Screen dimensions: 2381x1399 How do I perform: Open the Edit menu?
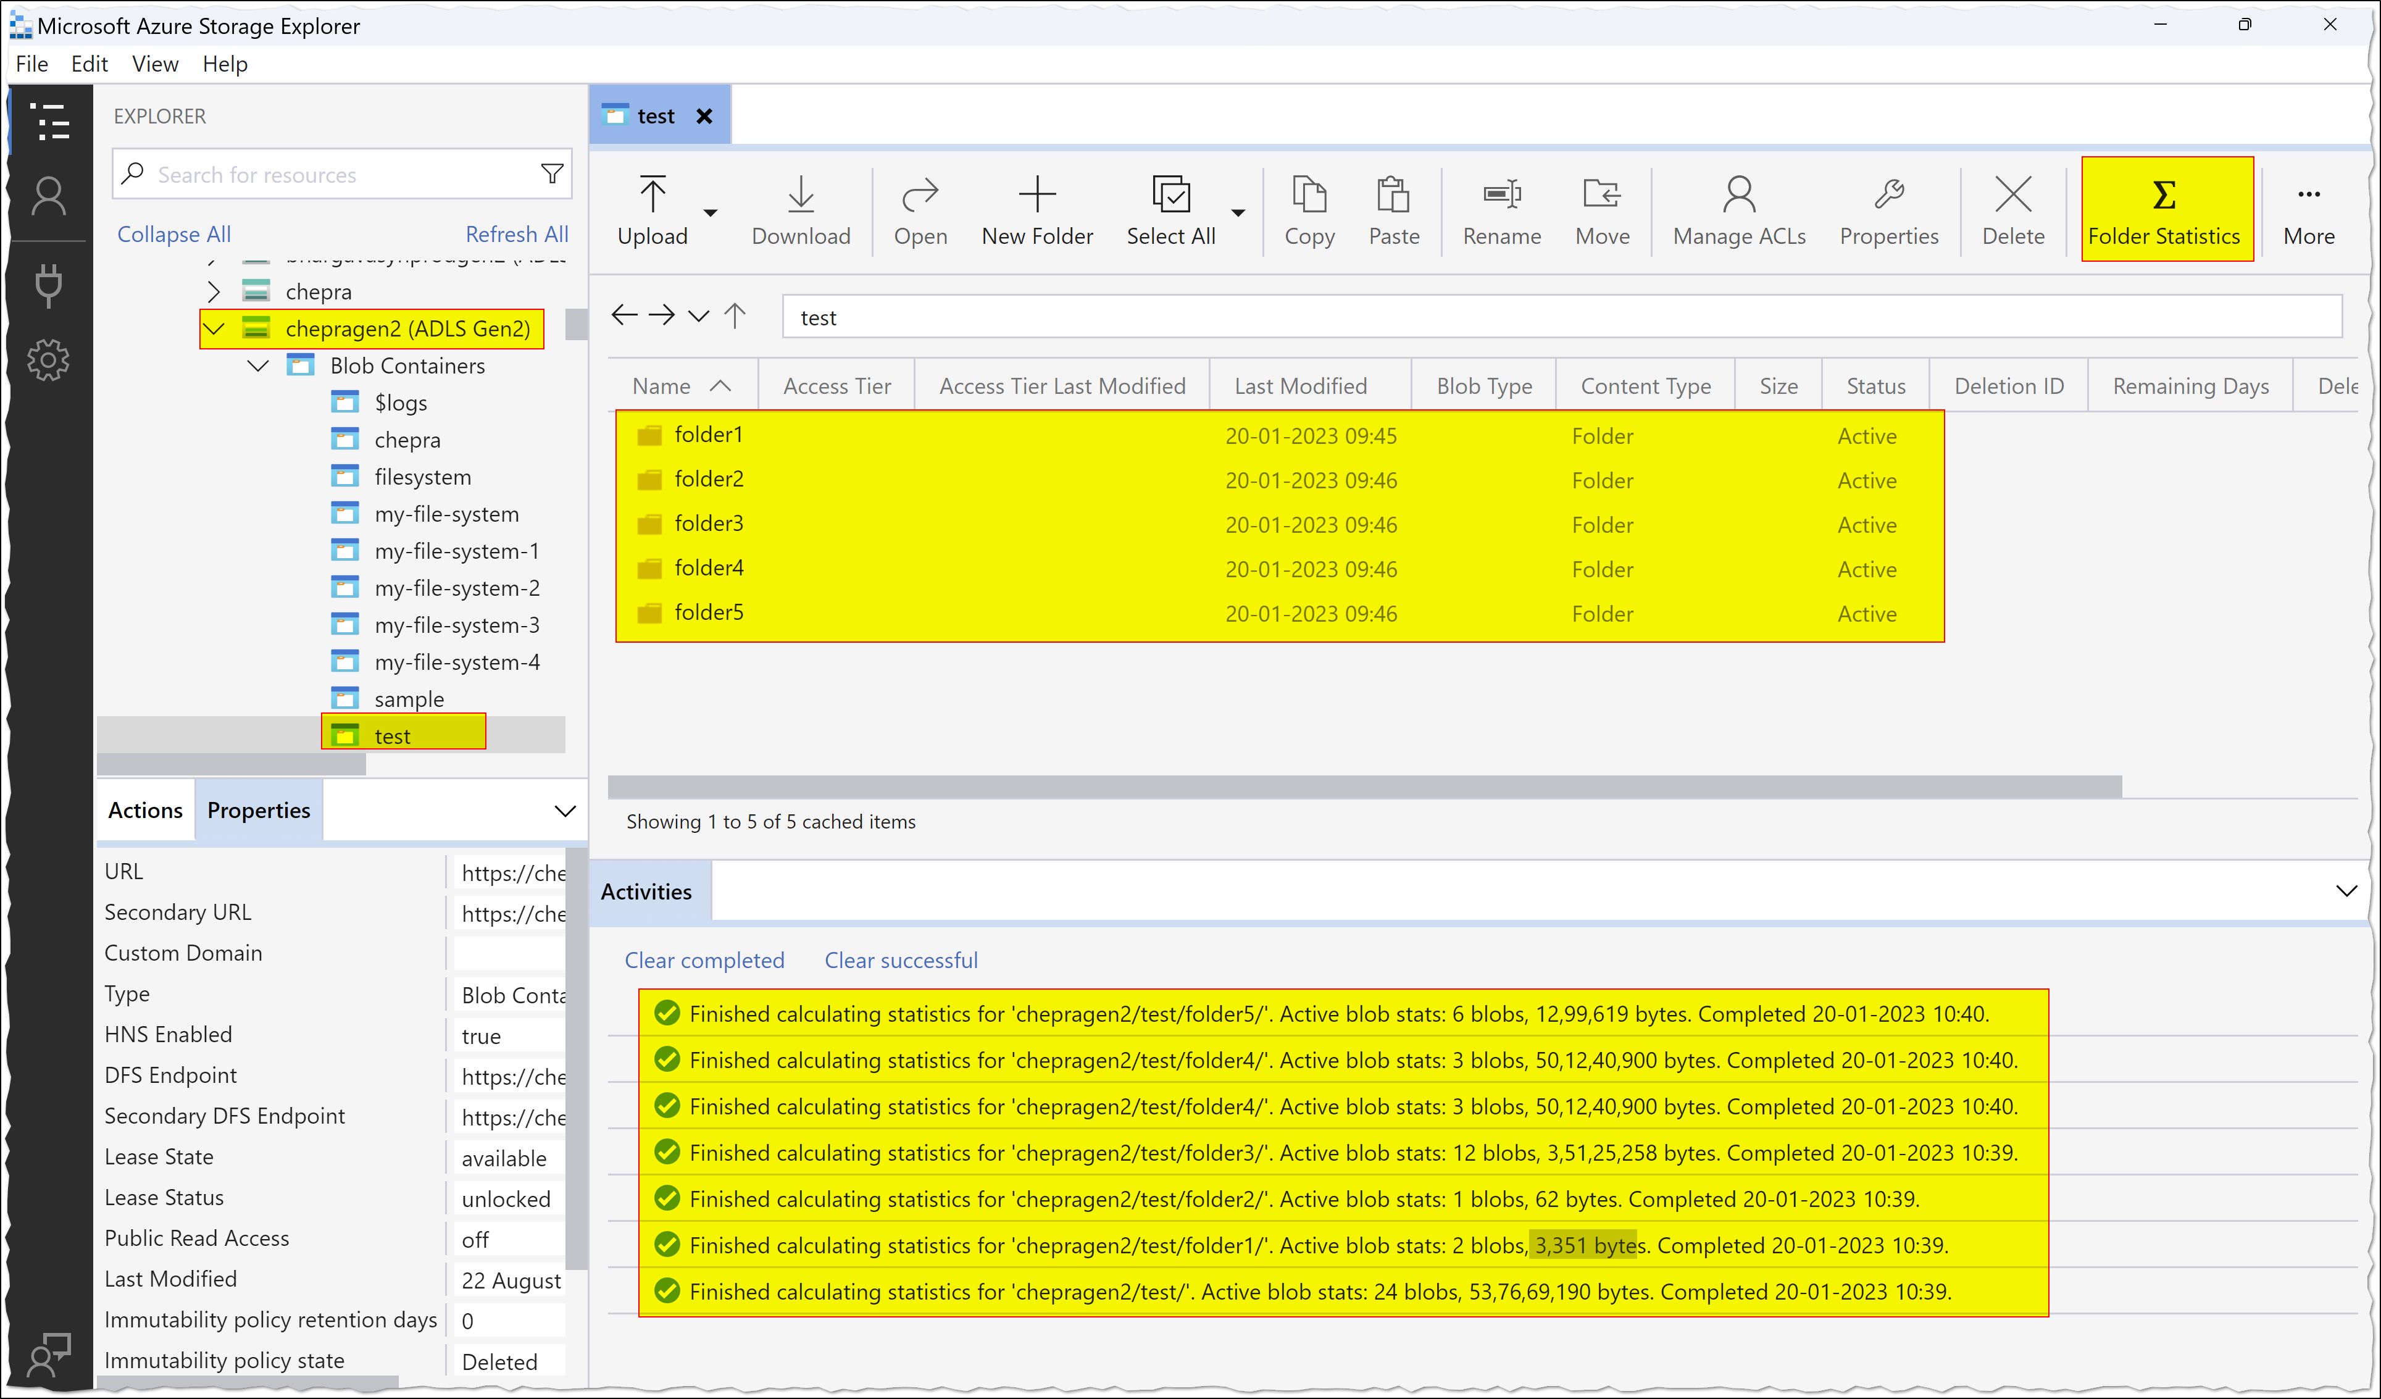89,64
